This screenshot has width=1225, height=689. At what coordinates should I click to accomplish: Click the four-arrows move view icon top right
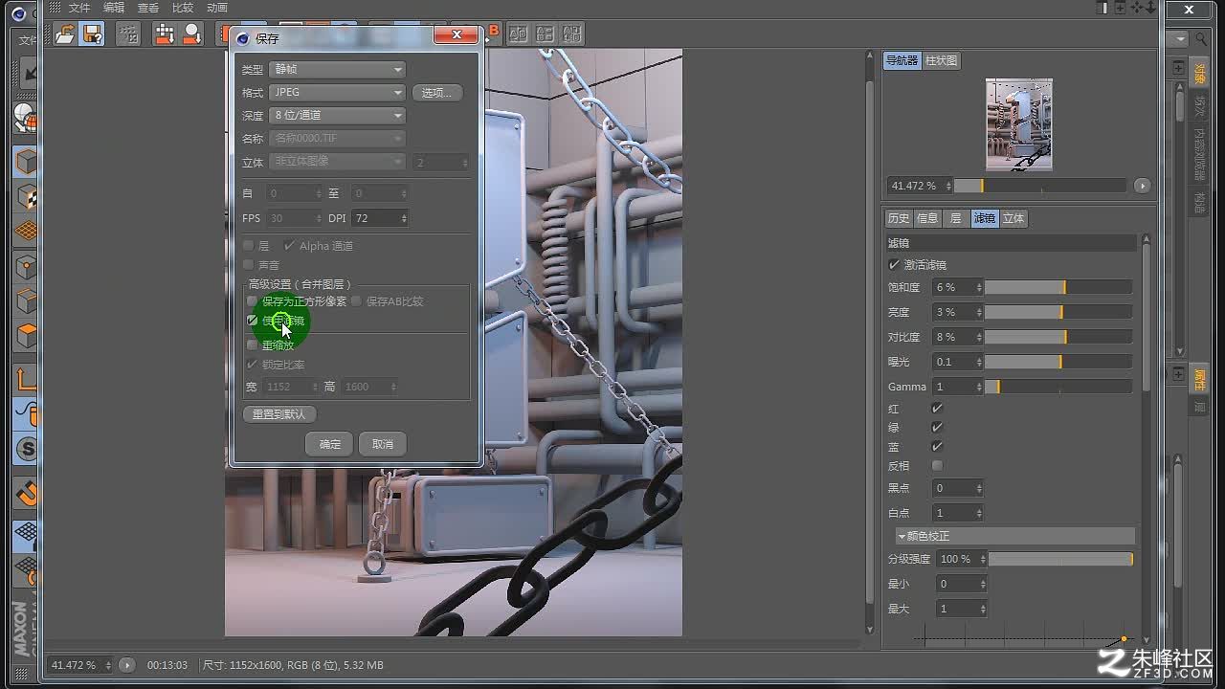1139,8
